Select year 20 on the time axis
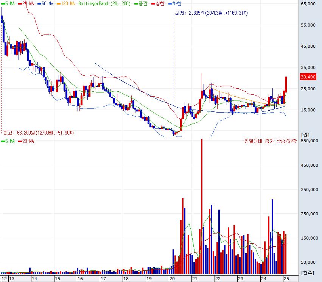 tap(172, 279)
